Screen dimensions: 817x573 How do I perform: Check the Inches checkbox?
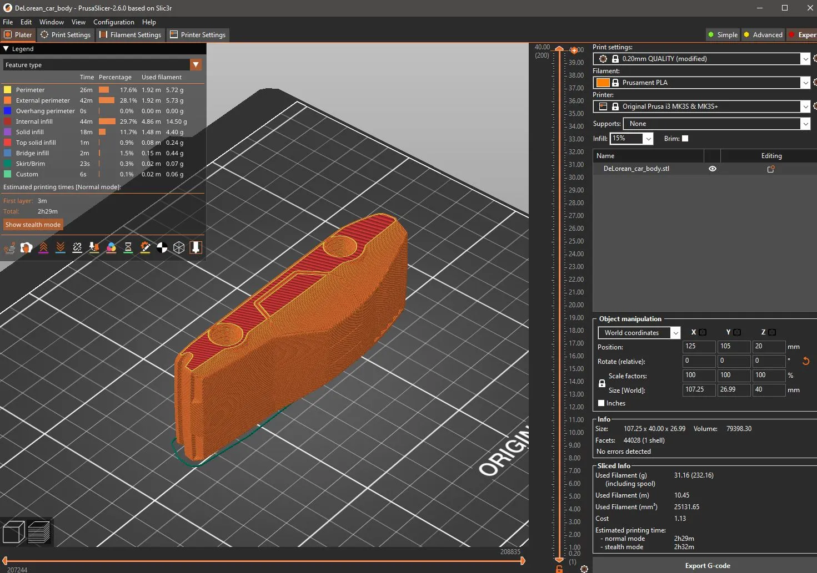(601, 403)
